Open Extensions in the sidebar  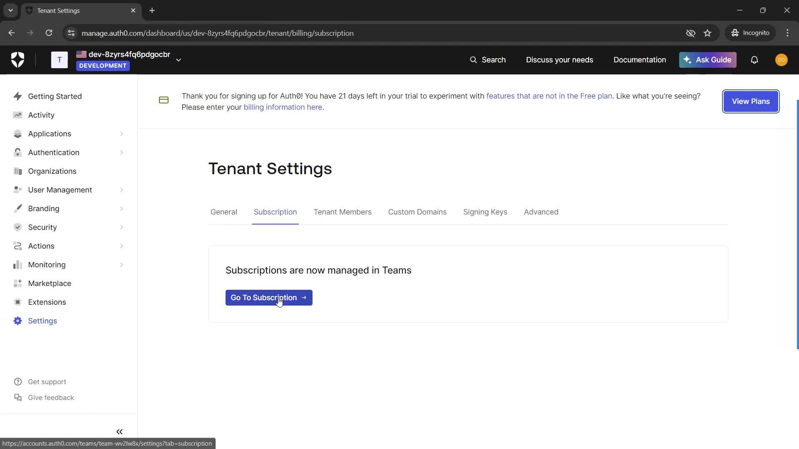pos(47,302)
